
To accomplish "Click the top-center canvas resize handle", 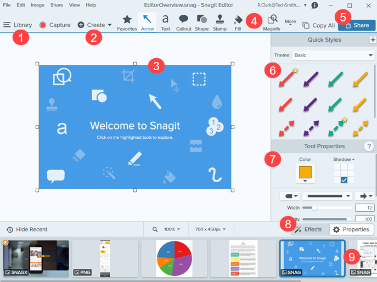I will tap(135, 64).
